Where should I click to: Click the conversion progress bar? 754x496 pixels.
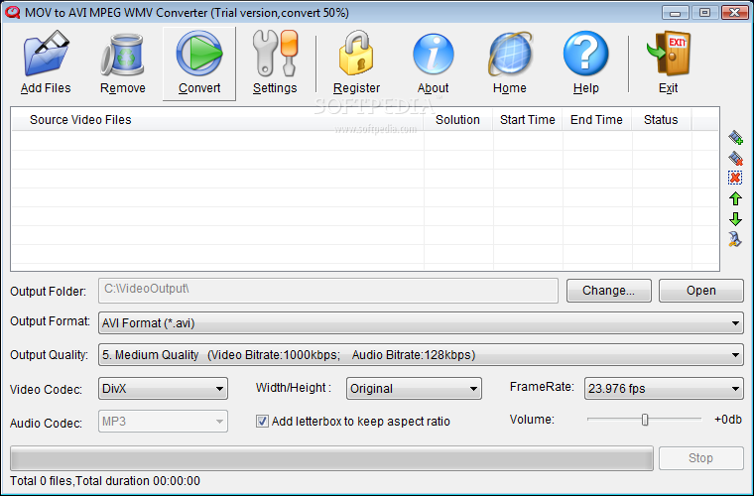(331, 458)
